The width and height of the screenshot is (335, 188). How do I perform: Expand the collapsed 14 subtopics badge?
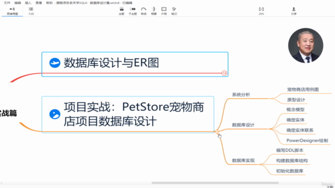[224, 73]
